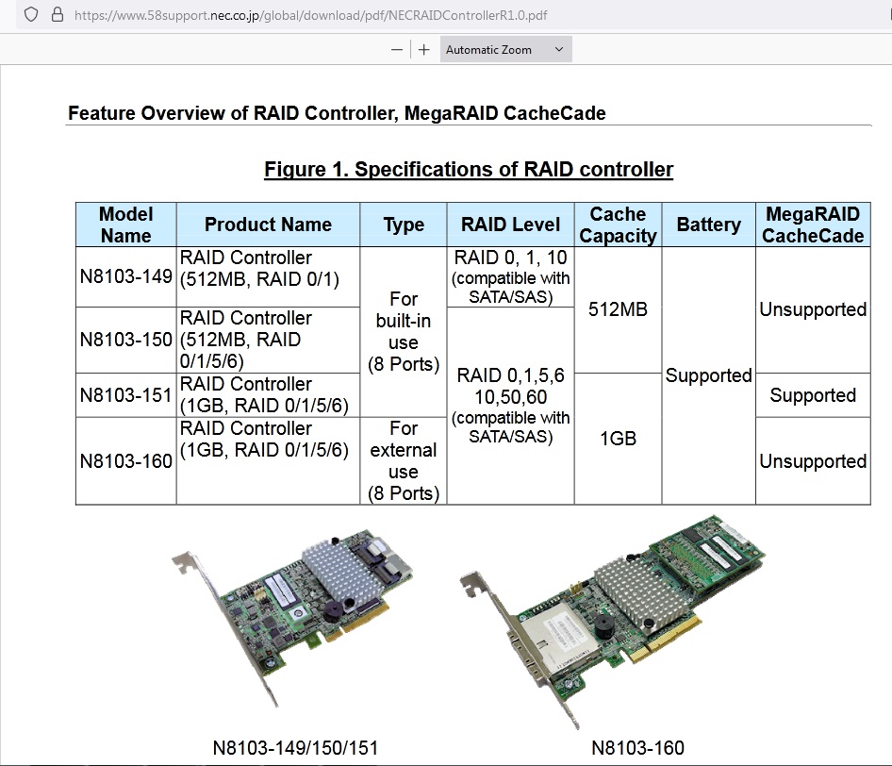Screen dimensions: 892x766
Task: Click the zoom in plus button
Action: pos(423,50)
